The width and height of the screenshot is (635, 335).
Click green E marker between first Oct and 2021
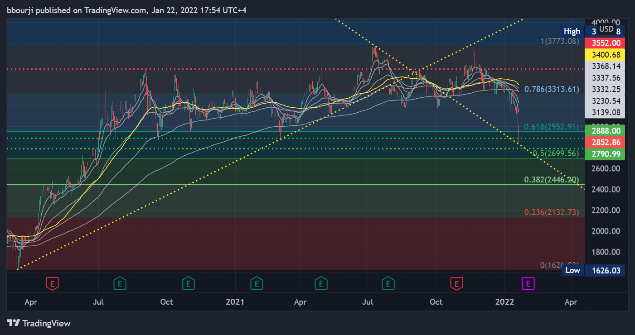pos(188,284)
